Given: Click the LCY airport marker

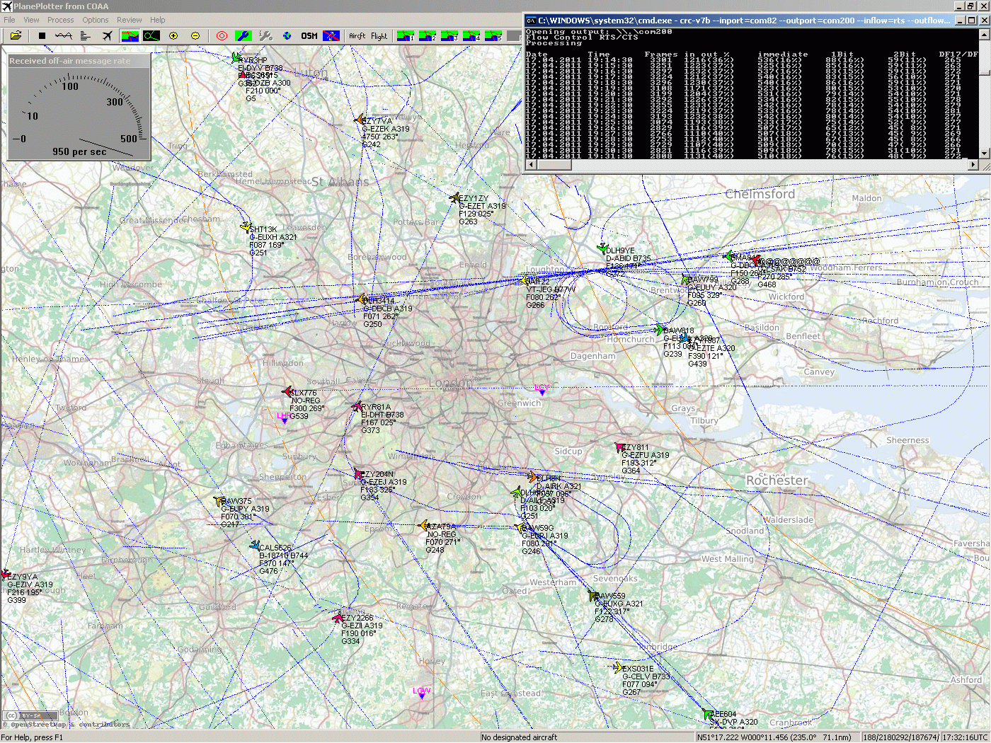Looking at the screenshot, I should (x=542, y=389).
